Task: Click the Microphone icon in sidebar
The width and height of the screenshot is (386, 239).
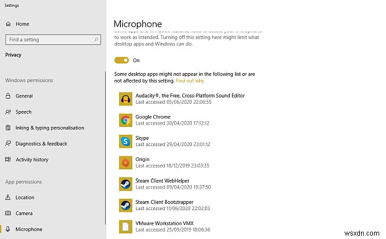Action: [8, 229]
